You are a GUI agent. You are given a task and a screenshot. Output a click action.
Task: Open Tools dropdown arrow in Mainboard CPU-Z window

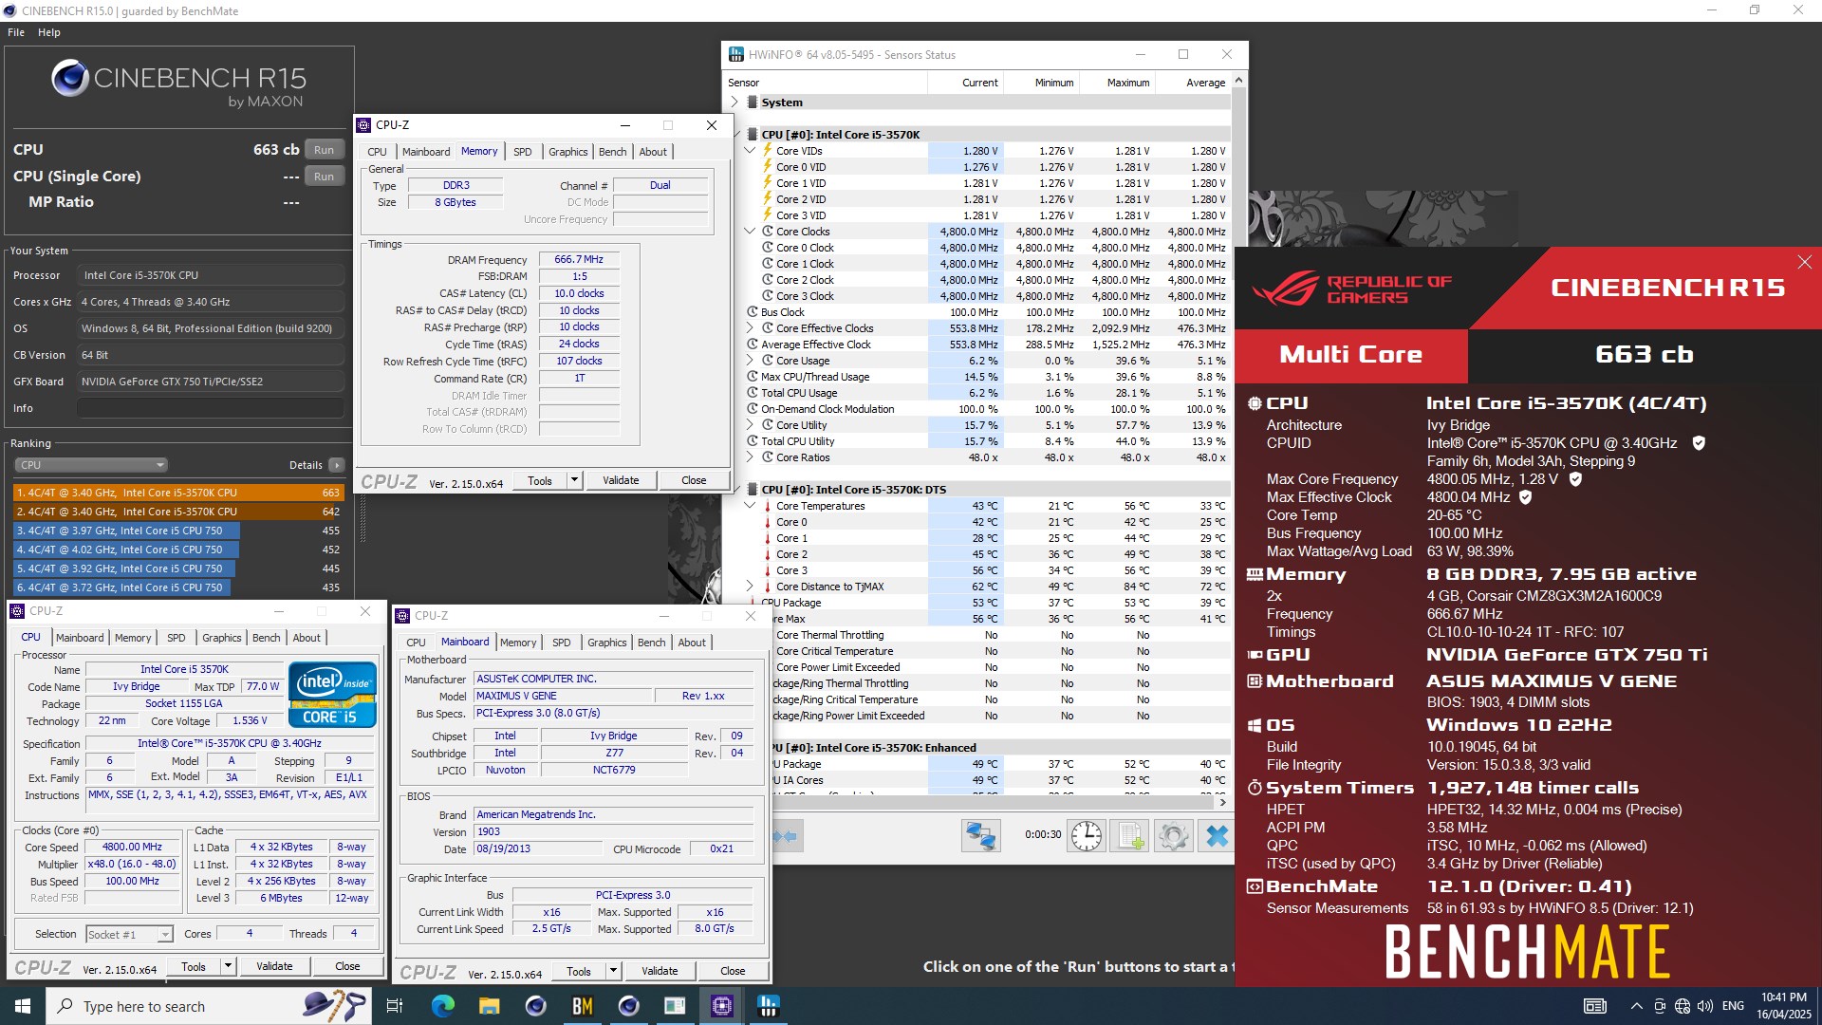(x=614, y=971)
